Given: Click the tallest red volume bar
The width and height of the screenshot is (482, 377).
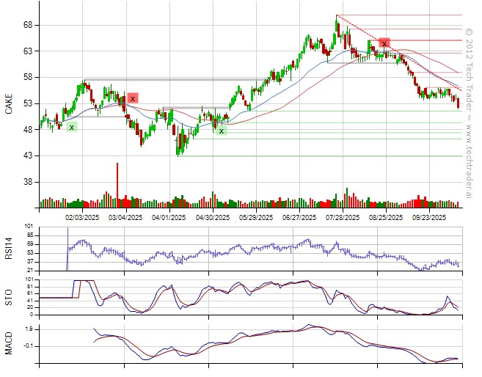Looking at the screenshot, I should point(117,180).
